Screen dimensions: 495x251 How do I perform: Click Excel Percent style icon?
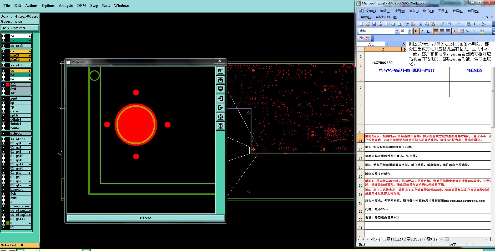point(468,31)
